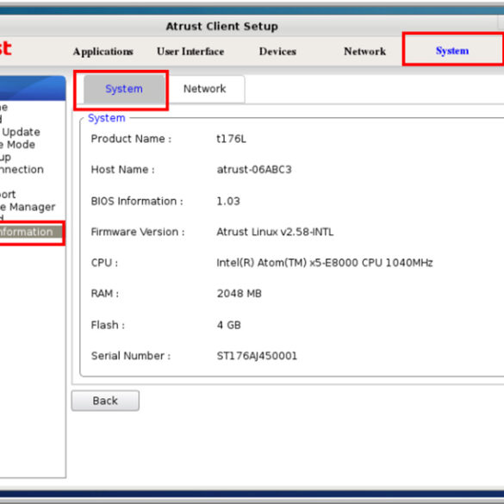
Task: Open the sidebar item ending in Update
Action: [x=21, y=132]
